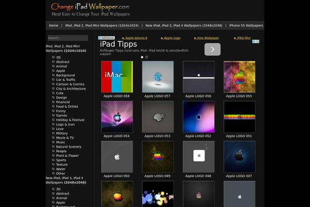Click the ad's next arrow button

pyautogui.click(x=212, y=49)
